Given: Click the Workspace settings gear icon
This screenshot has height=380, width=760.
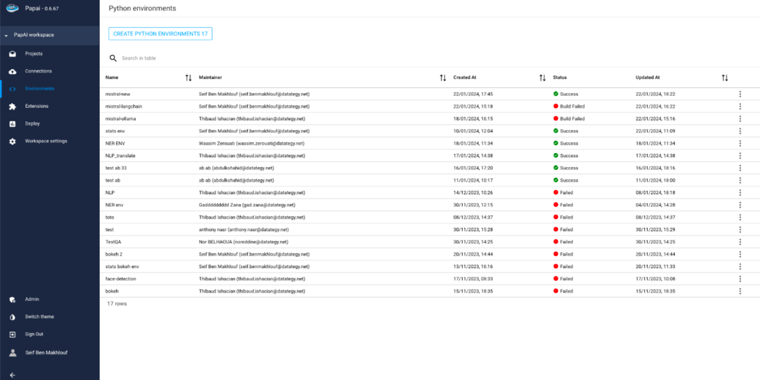Looking at the screenshot, I should pyautogui.click(x=13, y=142).
